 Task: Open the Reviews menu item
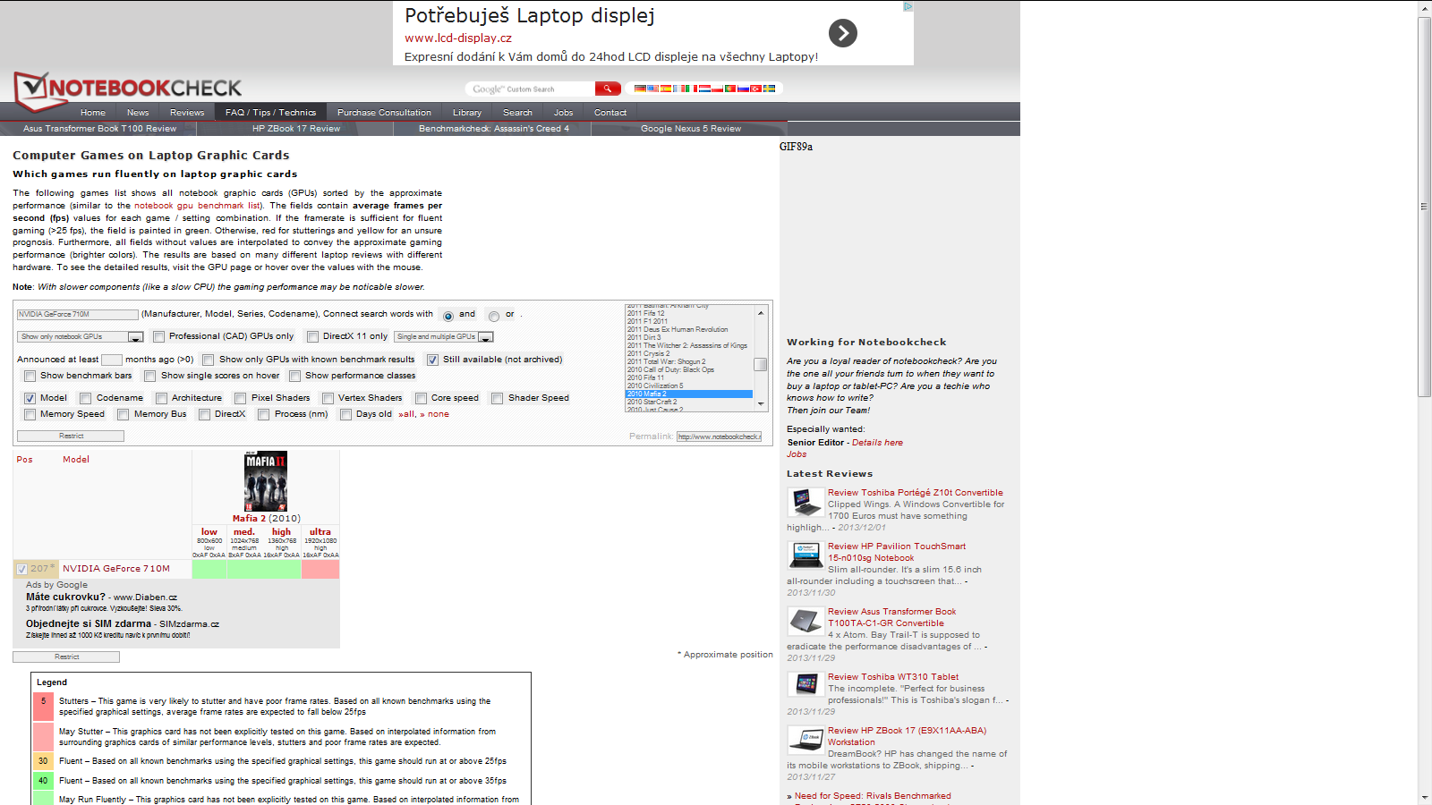point(187,113)
